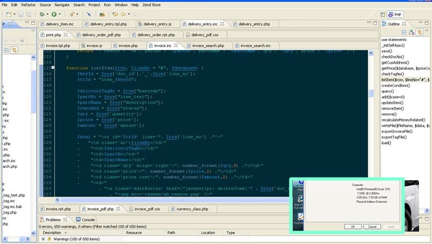Click OK in the overlaid system dialog

[x=353, y=226]
